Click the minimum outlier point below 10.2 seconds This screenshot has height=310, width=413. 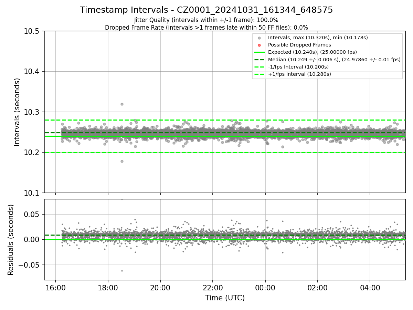122,161
